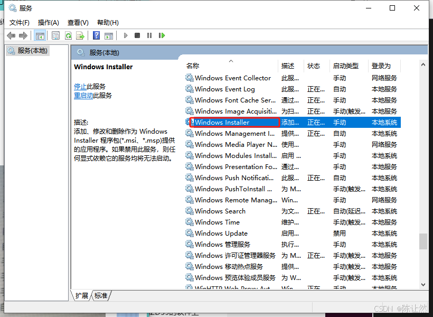The image size is (433, 317).
Task: Click 禁用 startup type of Windows Update
Action: [x=340, y=233]
